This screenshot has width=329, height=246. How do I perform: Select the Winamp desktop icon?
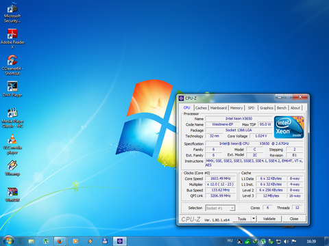(12, 168)
